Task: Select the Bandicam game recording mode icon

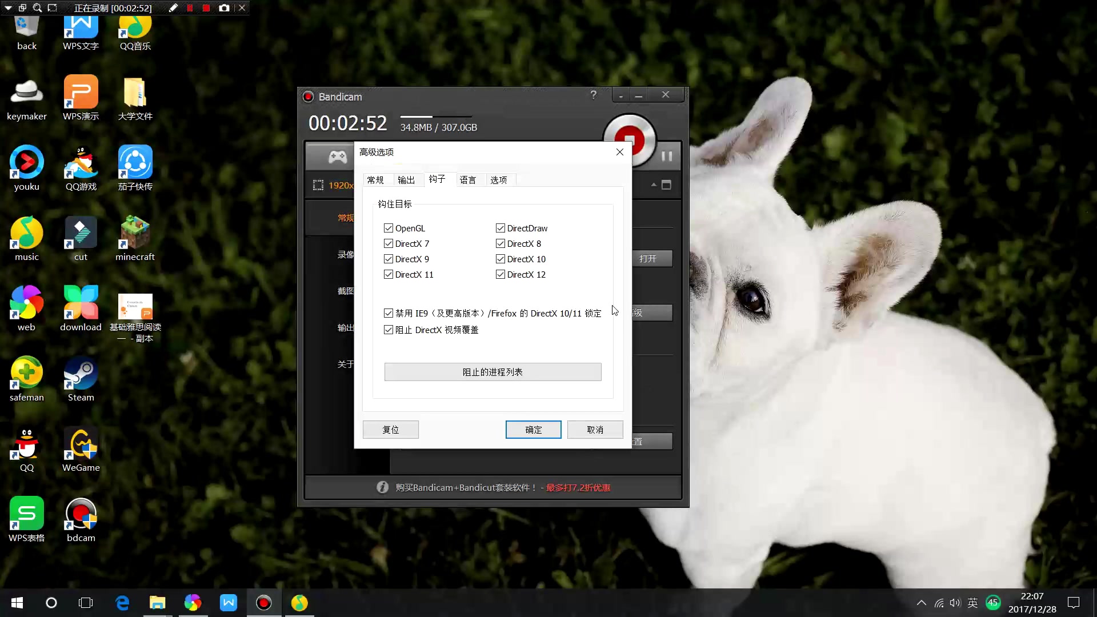Action: (337, 156)
